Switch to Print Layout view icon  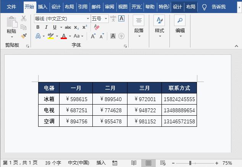point(148,163)
